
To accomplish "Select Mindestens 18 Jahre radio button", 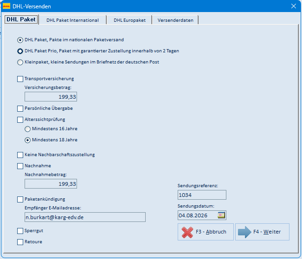I will point(27,140).
